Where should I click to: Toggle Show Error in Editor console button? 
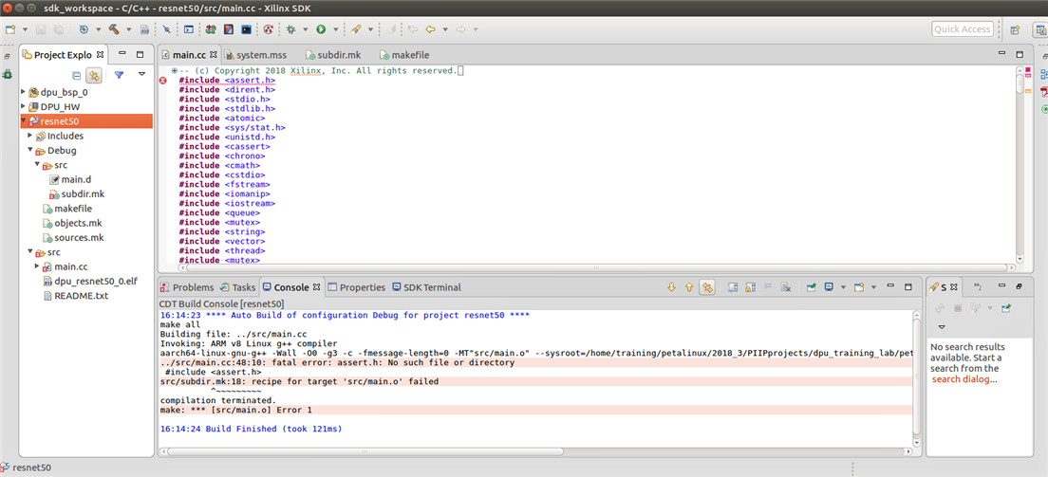click(x=707, y=287)
